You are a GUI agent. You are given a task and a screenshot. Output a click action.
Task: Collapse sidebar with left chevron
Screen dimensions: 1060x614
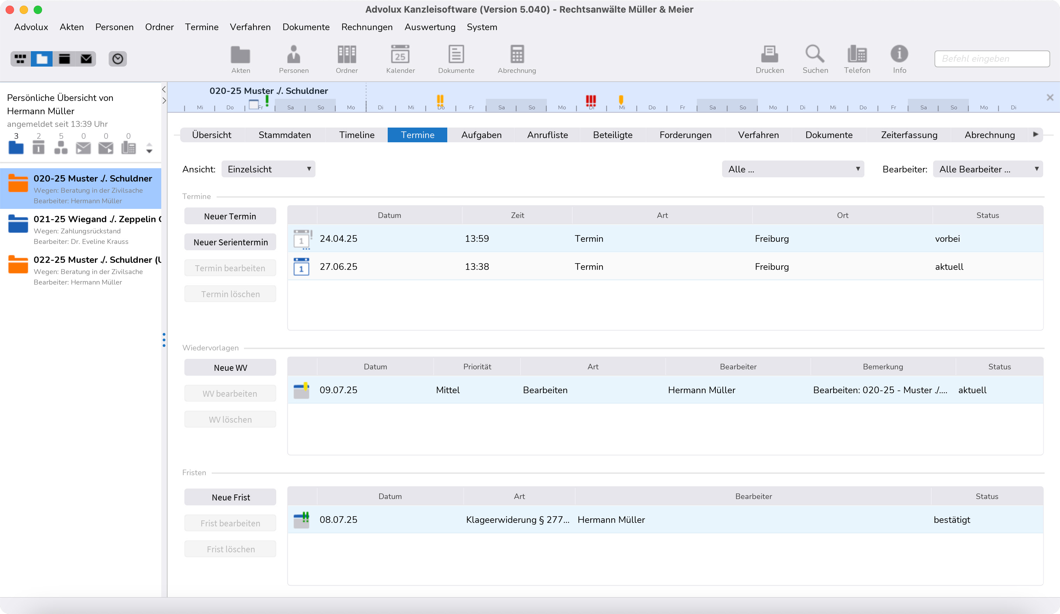coord(164,90)
